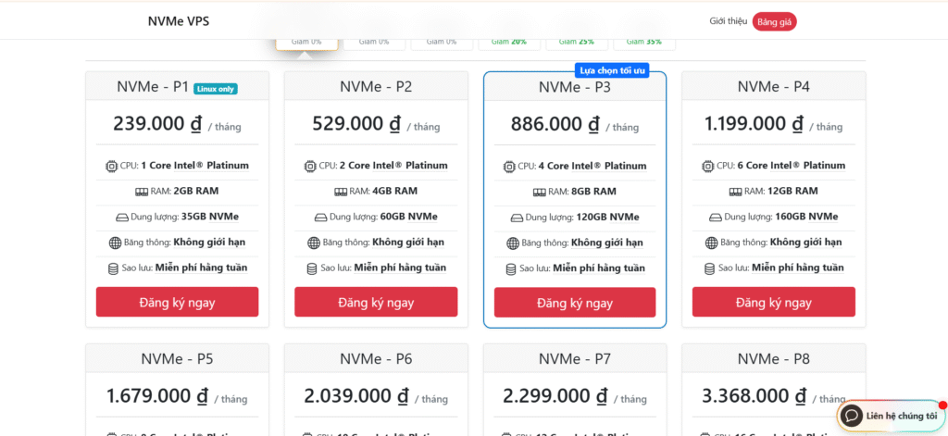The image size is (948, 436).
Task: Click the CPU chip icon in NVMe - P1
Action: 112,166
